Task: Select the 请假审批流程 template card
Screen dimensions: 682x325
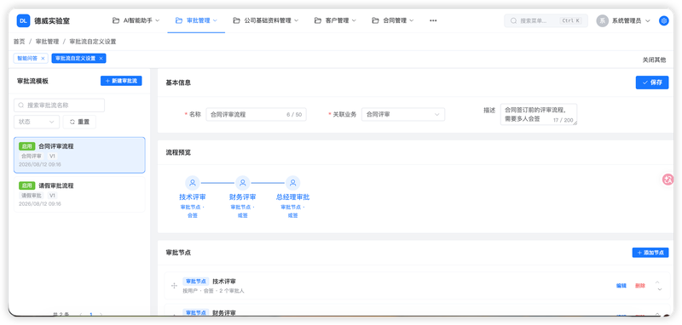Action: pyautogui.click(x=79, y=194)
